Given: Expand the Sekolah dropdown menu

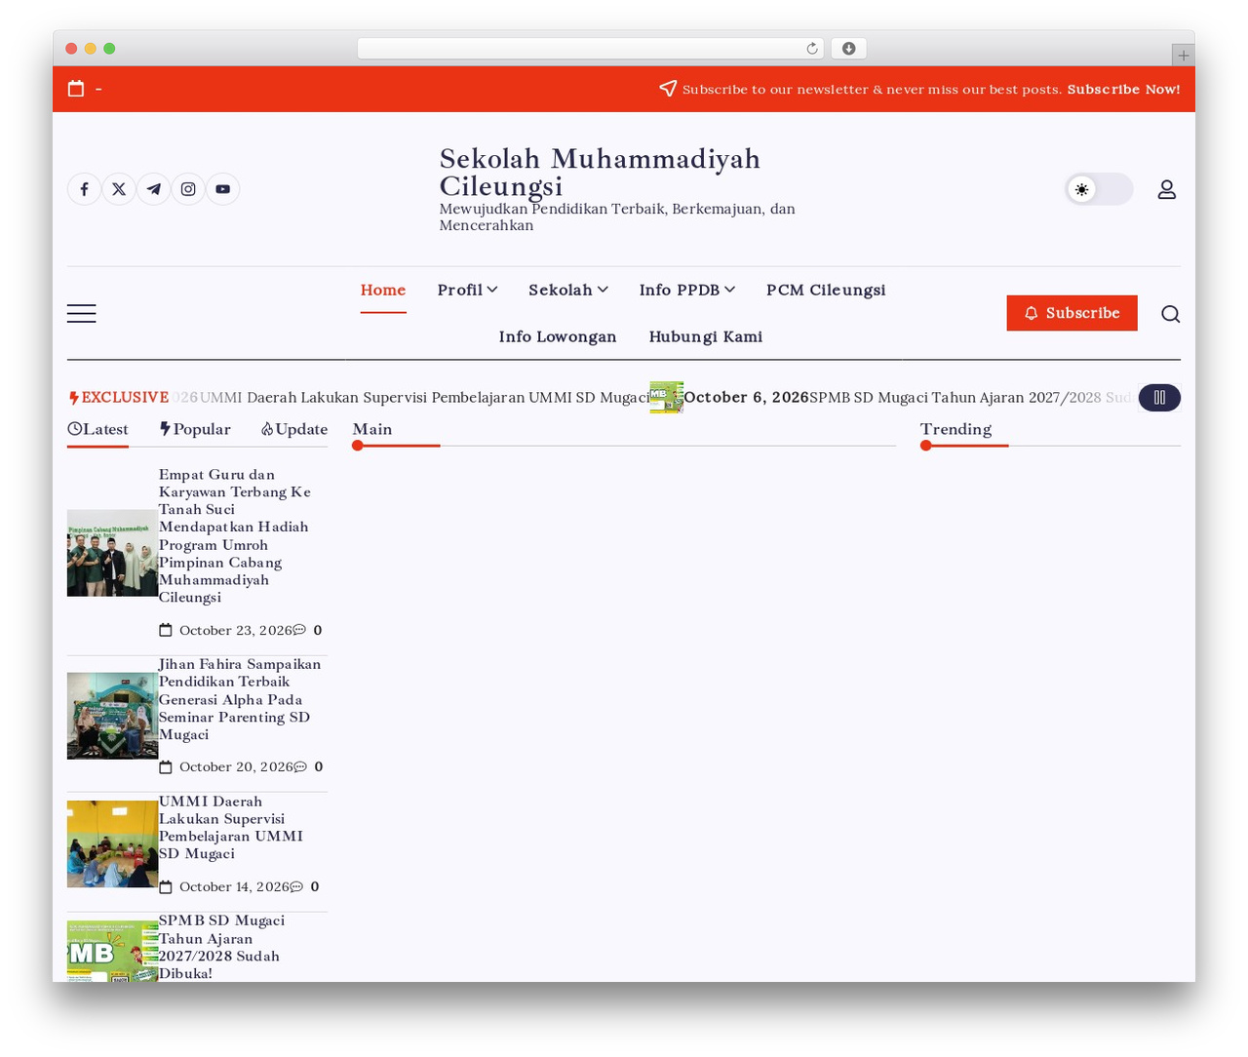Looking at the screenshot, I should tap(568, 290).
